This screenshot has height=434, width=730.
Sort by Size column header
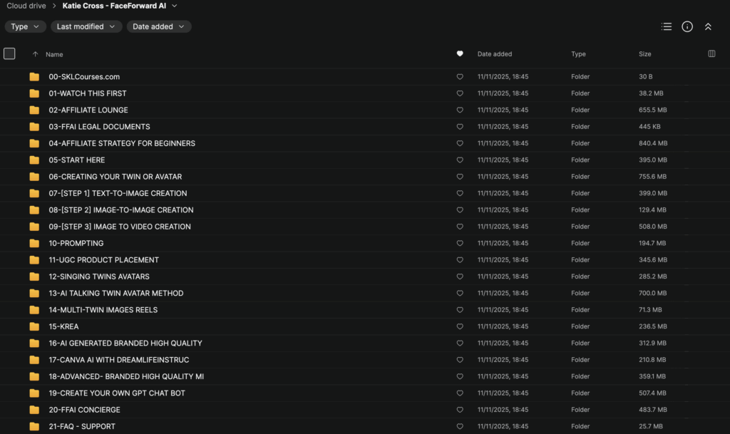point(645,54)
